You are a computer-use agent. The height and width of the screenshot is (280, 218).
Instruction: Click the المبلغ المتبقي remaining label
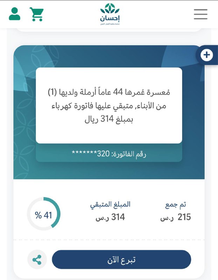click(110, 205)
